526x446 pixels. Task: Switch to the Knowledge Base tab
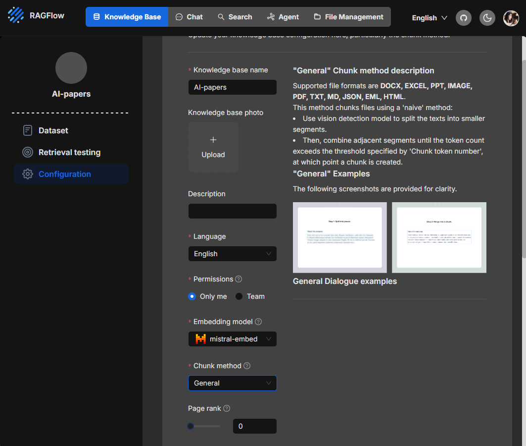click(127, 16)
